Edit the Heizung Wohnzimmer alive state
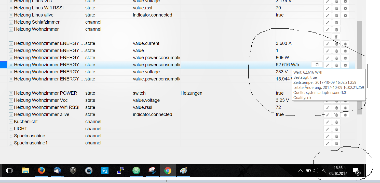This screenshot has height=183, width=380. click(328, 115)
